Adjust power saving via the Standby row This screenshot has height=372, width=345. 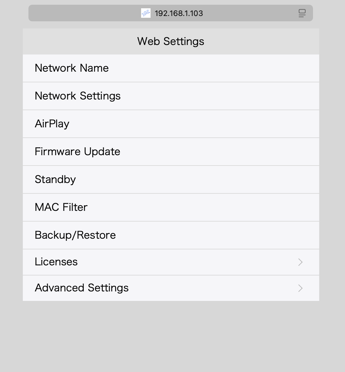click(x=171, y=179)
